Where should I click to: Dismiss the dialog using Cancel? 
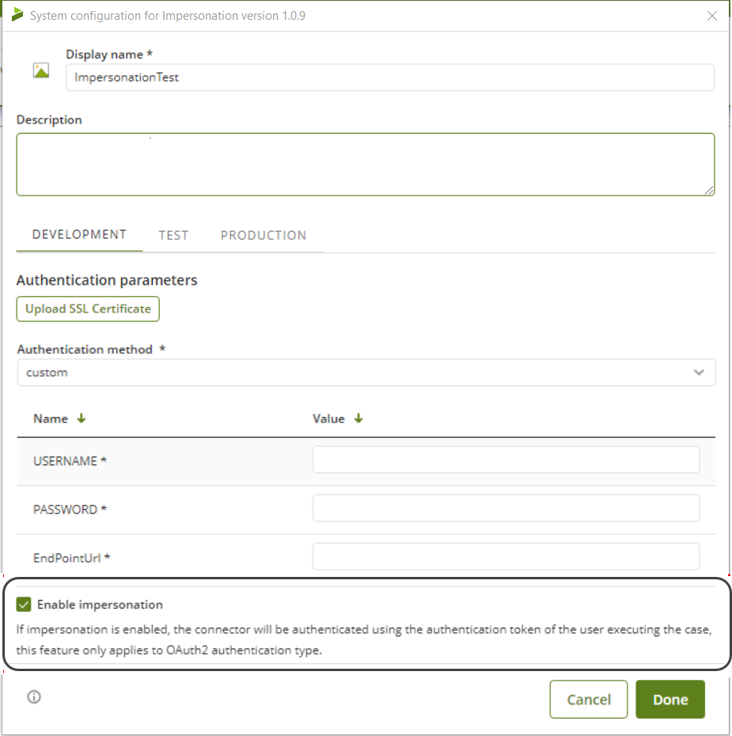588,699
